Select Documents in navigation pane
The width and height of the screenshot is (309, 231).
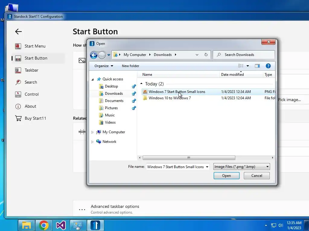click(114, 101)
